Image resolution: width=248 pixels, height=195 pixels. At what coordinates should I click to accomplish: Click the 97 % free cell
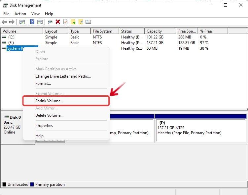204,42
